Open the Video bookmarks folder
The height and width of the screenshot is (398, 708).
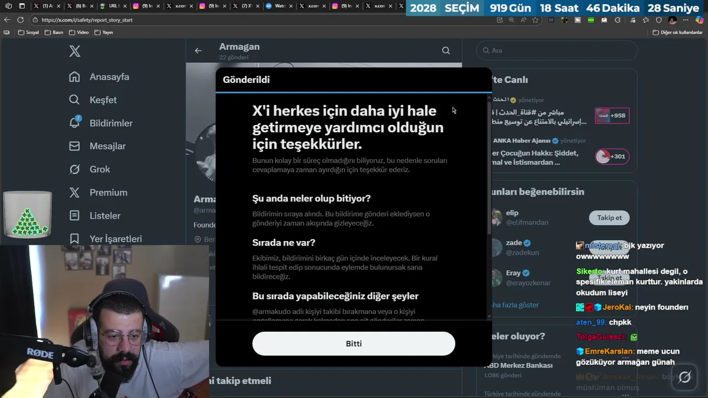point(79,33)
